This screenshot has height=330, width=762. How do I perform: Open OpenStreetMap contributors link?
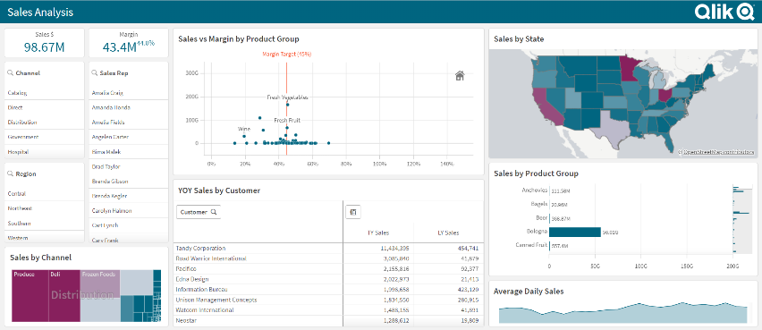pyautogui.click(x=718, y=152)
